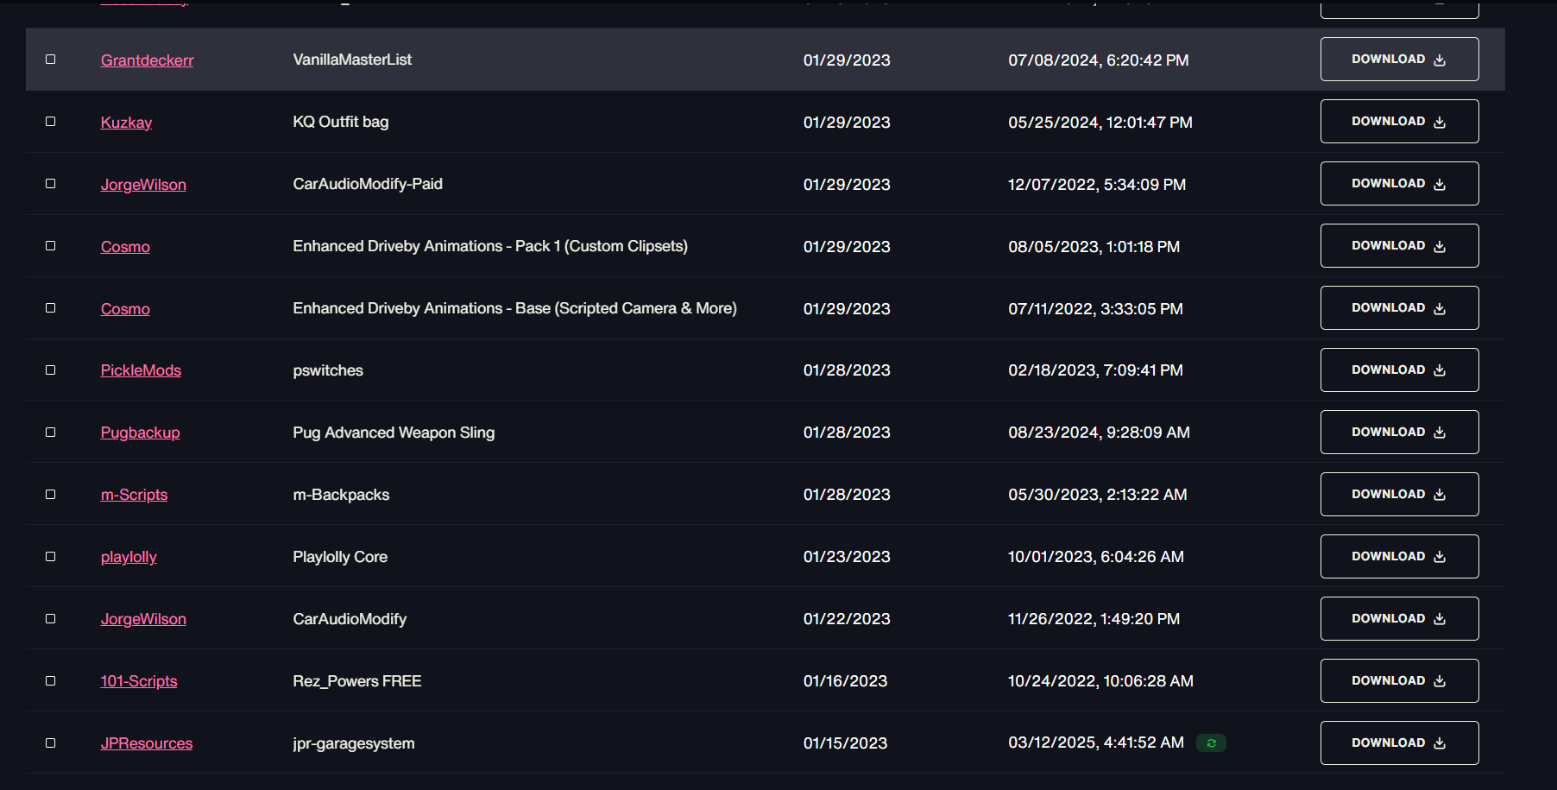Viewport: 1557px width, 790px height.
Task: Click the Rez_Powers FREE resource name
Action: click(357, 681)
